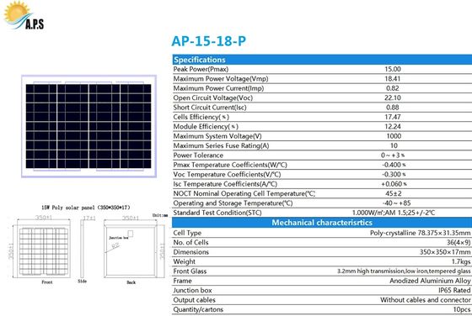This screenshot has width=472, height=316.
Task: Select the Pmax Temperature Coefficients label
Action: tap(230, 165)
